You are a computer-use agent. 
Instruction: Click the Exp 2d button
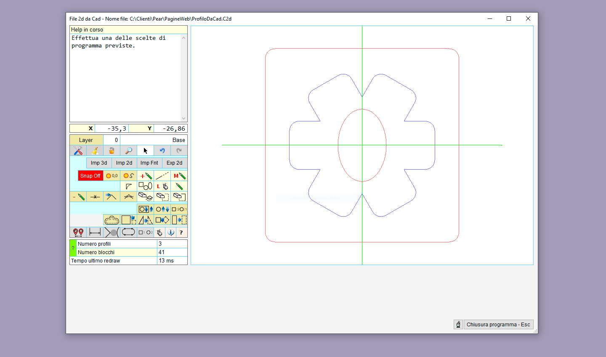(175, 163)
